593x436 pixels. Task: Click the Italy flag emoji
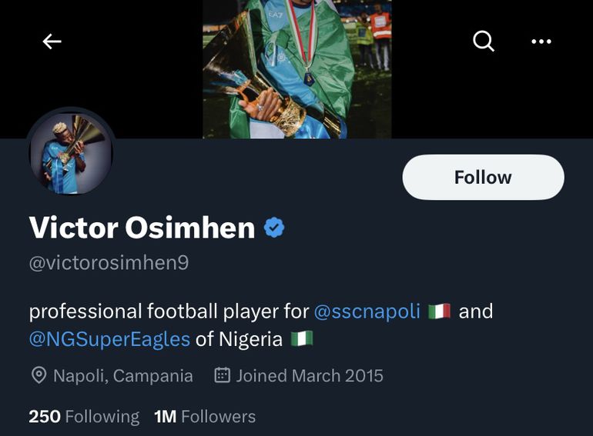point(439,311)
